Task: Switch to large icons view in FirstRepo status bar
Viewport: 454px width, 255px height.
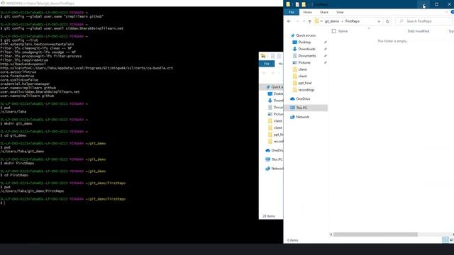Action: [x=451, y=239]
